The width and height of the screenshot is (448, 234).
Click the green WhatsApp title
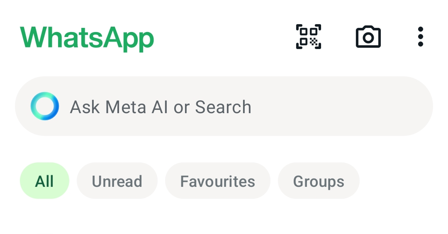tap(87, 37)
